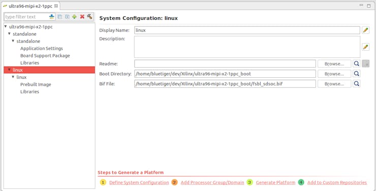Click the Boot Directory path field
The width and height of the screenshot is (376, 191).
225,74
